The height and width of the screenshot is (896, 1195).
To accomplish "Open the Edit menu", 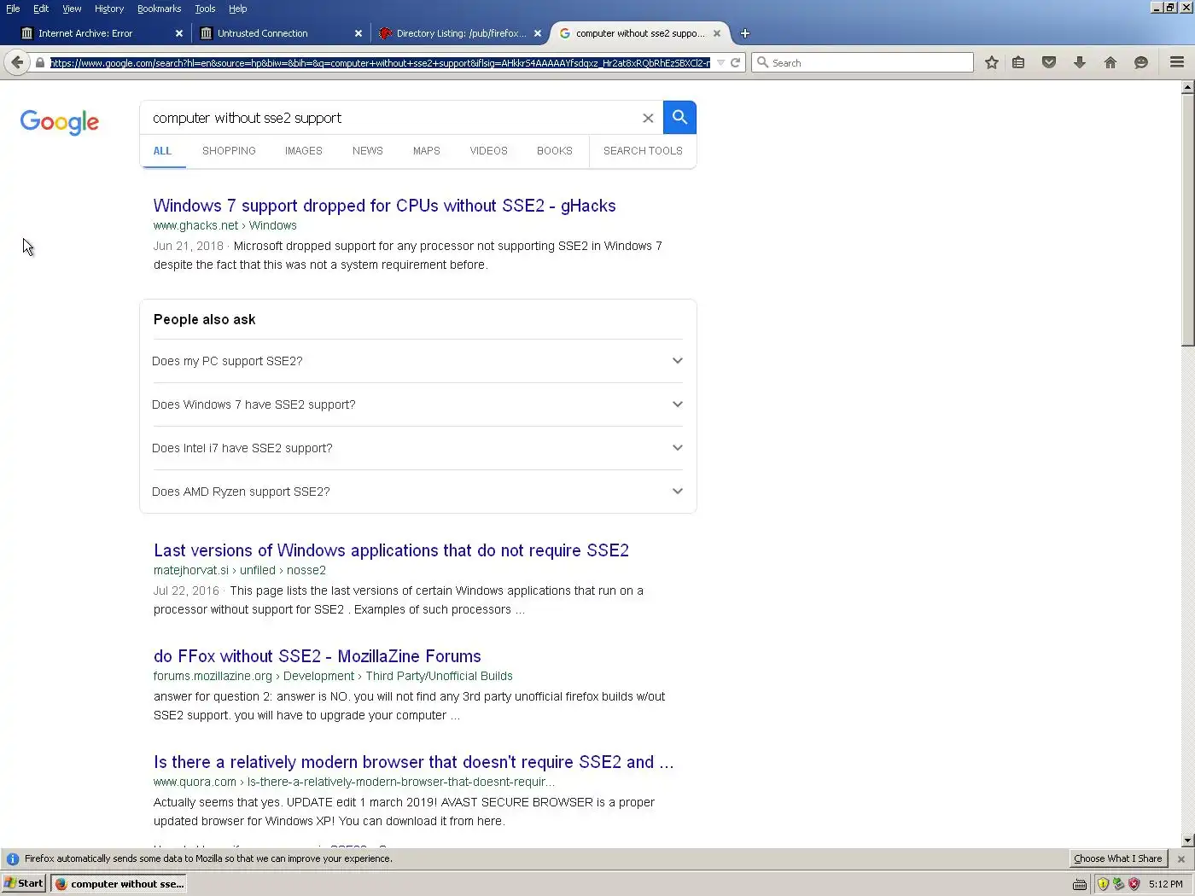I will [41, 9].
